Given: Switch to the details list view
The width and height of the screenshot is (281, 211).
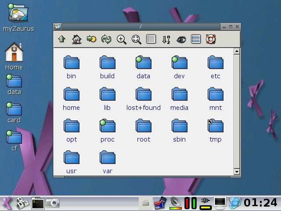Looking at the screenshot, I should pos(151,39).
